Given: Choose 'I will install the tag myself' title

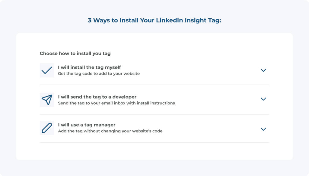Looking at the screenshot, I should [89, 67].
